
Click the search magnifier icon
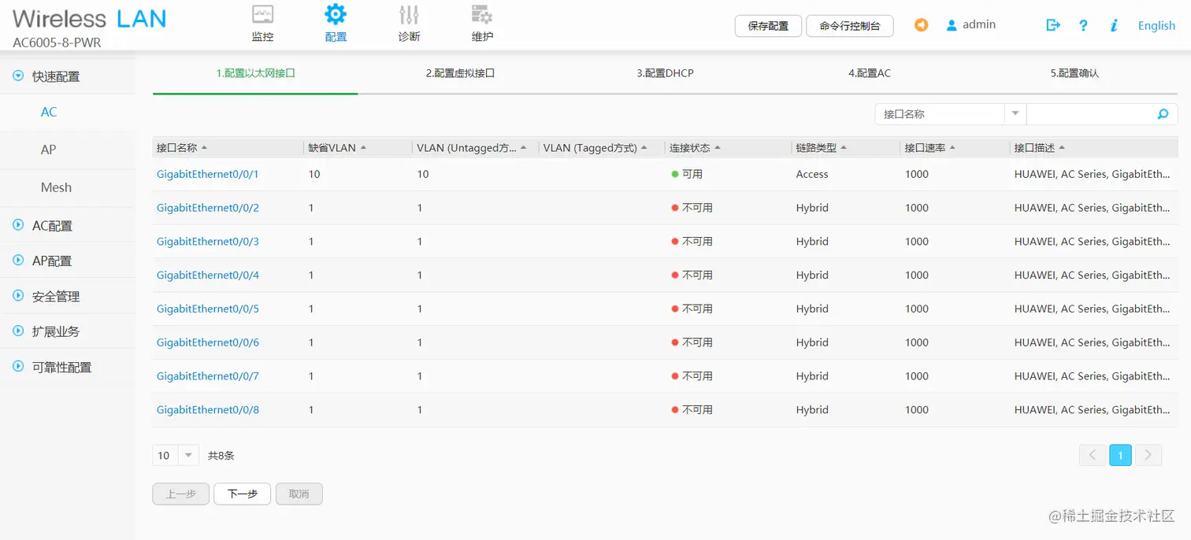[1163, 114]
